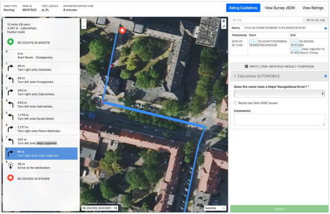Image resolution: width=330 pixels, height=214 pixels.
Task: Click the map ruler measure icon
Action: tap(223, 27)
